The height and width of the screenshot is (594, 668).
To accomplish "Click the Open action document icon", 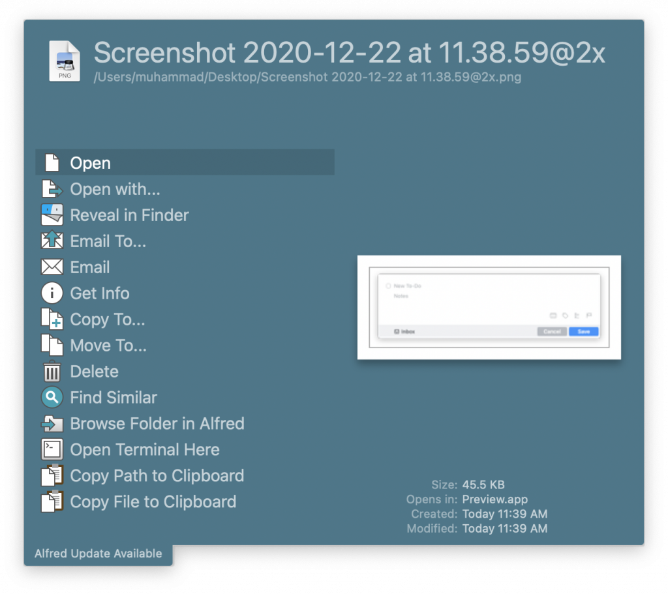I will 52,162.
